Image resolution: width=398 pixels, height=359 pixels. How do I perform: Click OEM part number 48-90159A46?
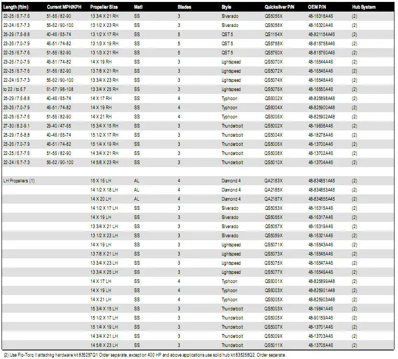click(x=320, y=318)
